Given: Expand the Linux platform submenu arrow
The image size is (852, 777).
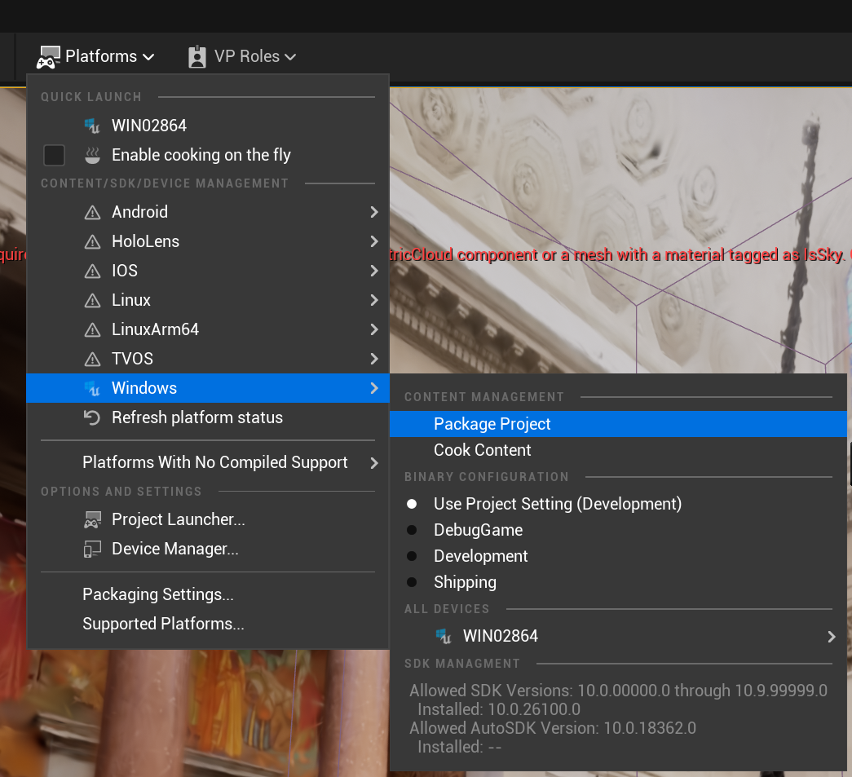Looking at the screenshot, I should coord(374,300).
